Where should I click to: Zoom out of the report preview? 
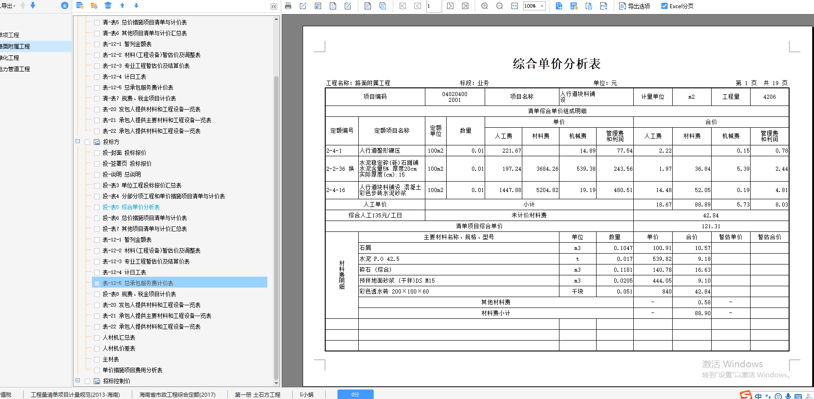coord(500,6)
